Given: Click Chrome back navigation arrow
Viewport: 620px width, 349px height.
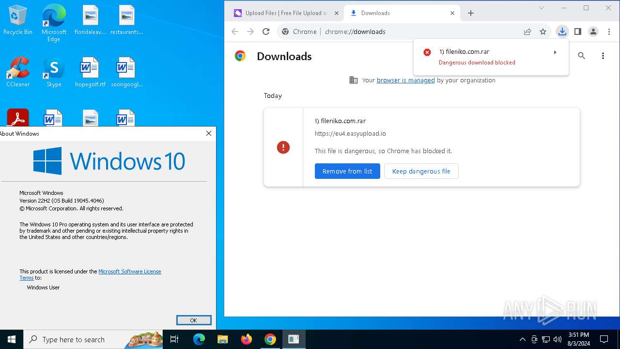Looking at the screenshot, I should tap(235, 32).
